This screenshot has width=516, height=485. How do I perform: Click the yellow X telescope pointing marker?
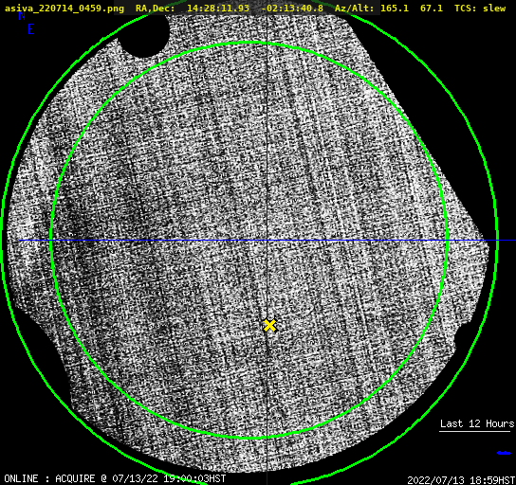coord(269,325)
